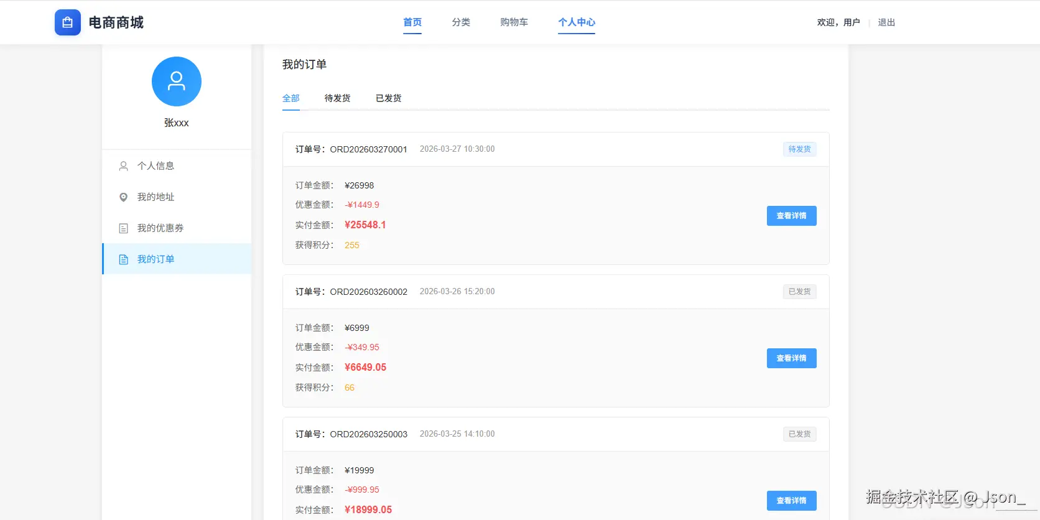Viewport: 1040px width, 520px height.
Task: Click the 我的订单 page heading
Action: [x=305, y=65]
